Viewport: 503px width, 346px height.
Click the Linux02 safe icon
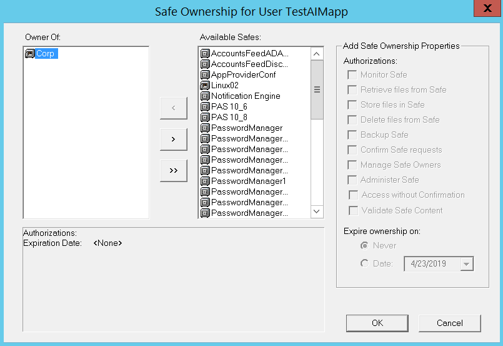204,86
